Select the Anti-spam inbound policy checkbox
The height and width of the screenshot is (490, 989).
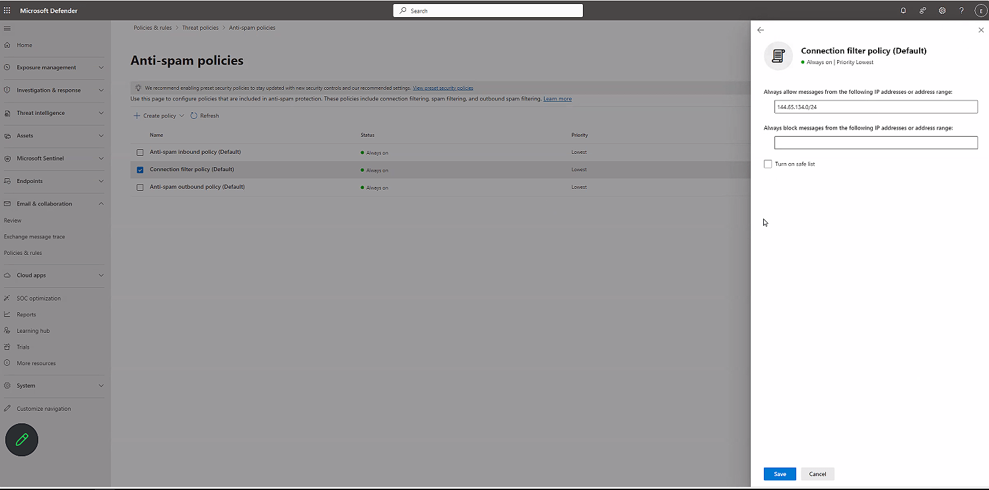click(x=140, y=152)
